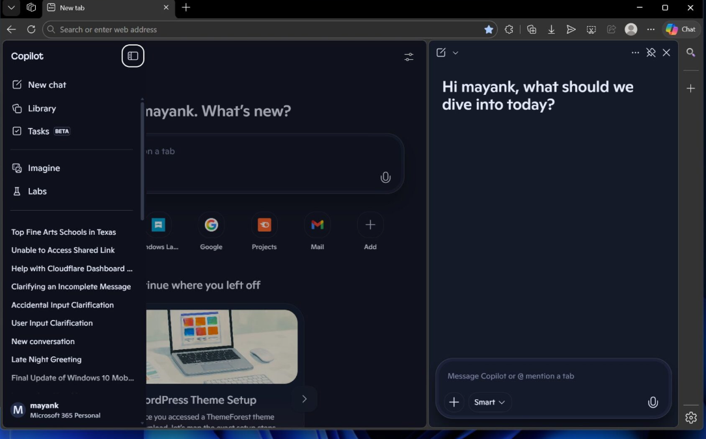706x439 pixels.
Task: Click microphone in Copilot message box
Action: (653, 402)
